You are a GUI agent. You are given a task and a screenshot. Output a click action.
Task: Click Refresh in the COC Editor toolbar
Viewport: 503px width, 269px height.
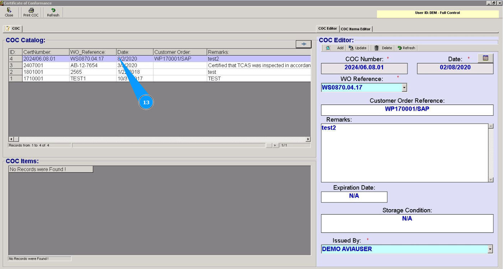406,48
